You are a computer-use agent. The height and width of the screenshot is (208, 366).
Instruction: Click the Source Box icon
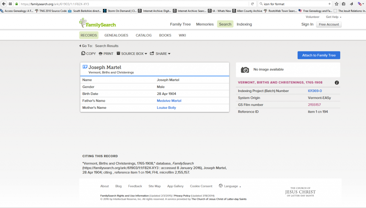[118, 54]
